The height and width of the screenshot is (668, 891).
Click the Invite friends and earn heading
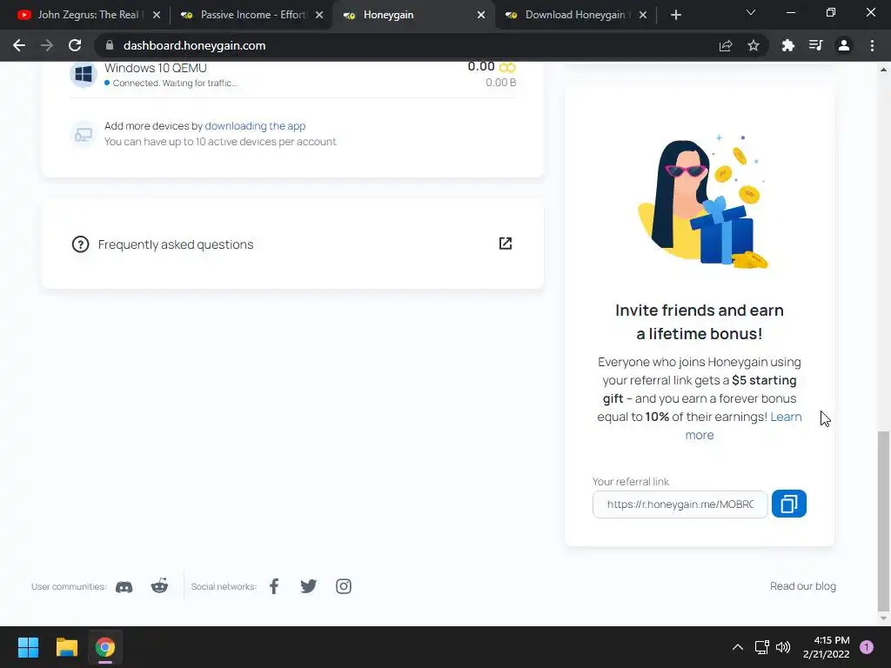700,322
